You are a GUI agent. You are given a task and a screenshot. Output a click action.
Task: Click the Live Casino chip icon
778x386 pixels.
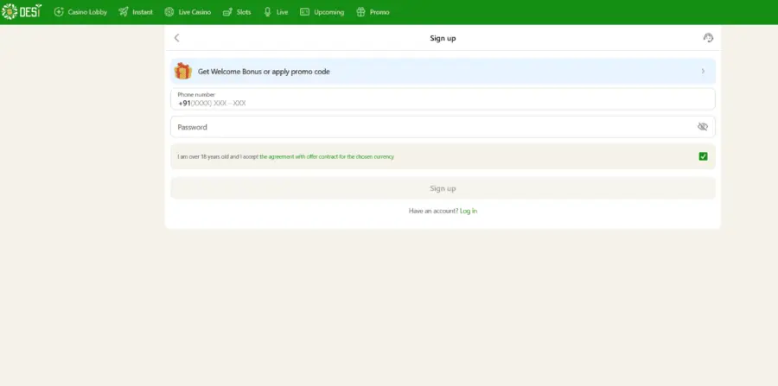coord(169,12)
